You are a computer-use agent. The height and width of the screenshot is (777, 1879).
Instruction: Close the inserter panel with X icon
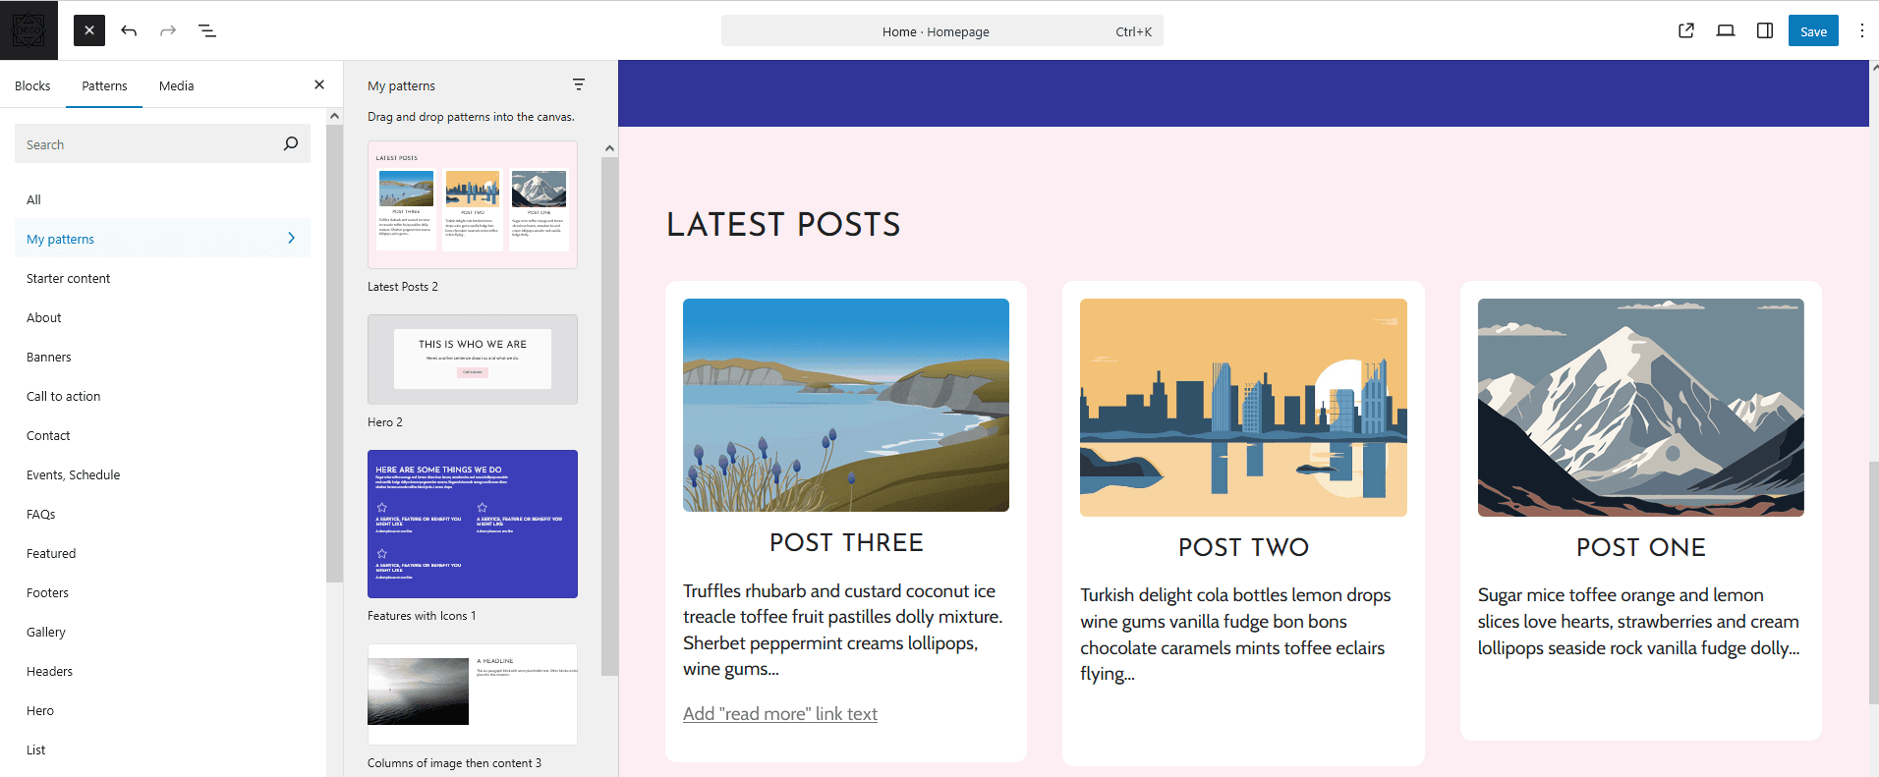click(319, 85)
